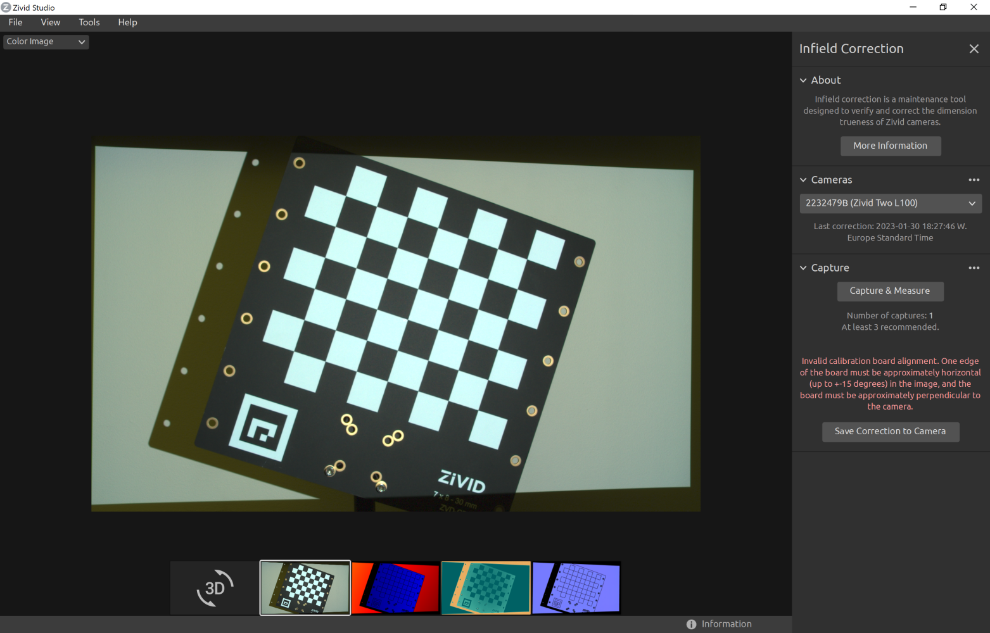Select the normals view thumbnail
990x633 pixels.
coord(576,588)
